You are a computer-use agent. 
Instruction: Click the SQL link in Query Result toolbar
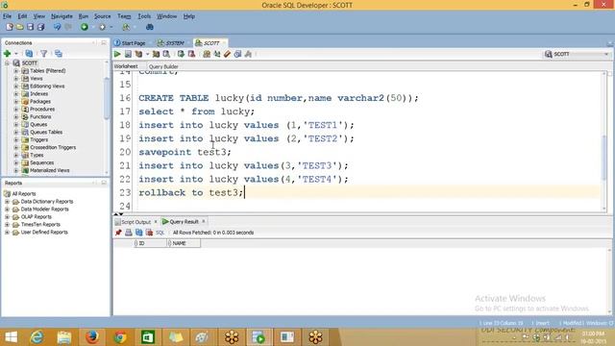[x=160, y=233]
